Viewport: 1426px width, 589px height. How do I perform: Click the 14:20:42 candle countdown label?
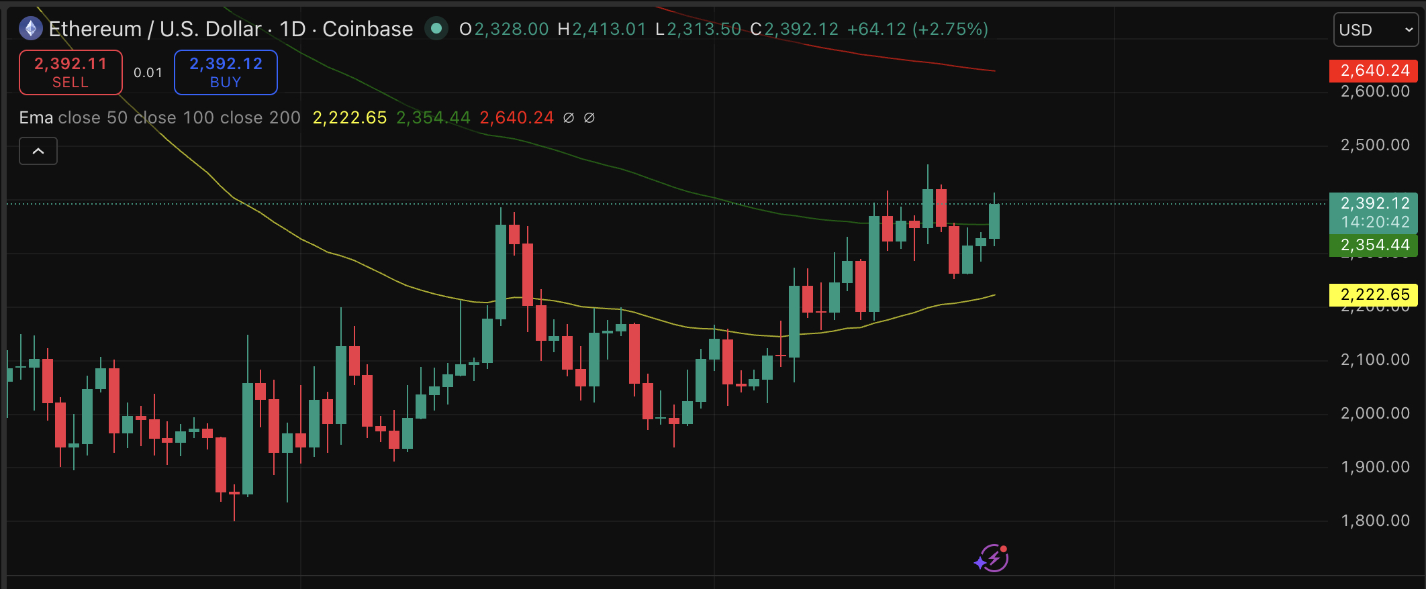coord(1375,222)
